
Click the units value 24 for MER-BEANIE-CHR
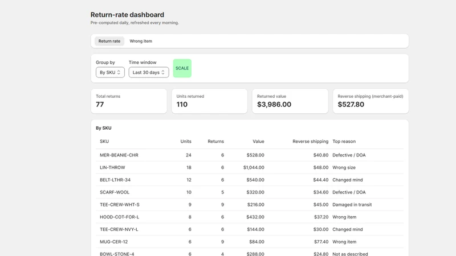pyautogui.click(x=189, y=155)
